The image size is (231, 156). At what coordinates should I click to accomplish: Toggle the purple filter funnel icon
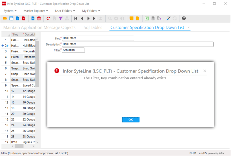pyautogui.click(x=61, y=18)
